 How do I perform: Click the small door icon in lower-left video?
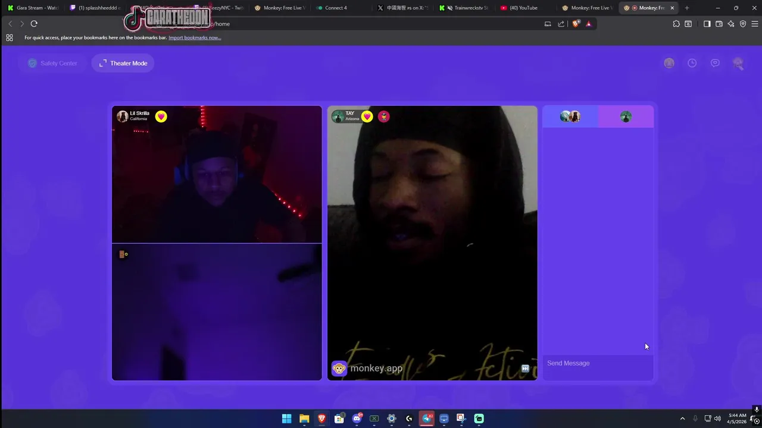pos(123,254)
